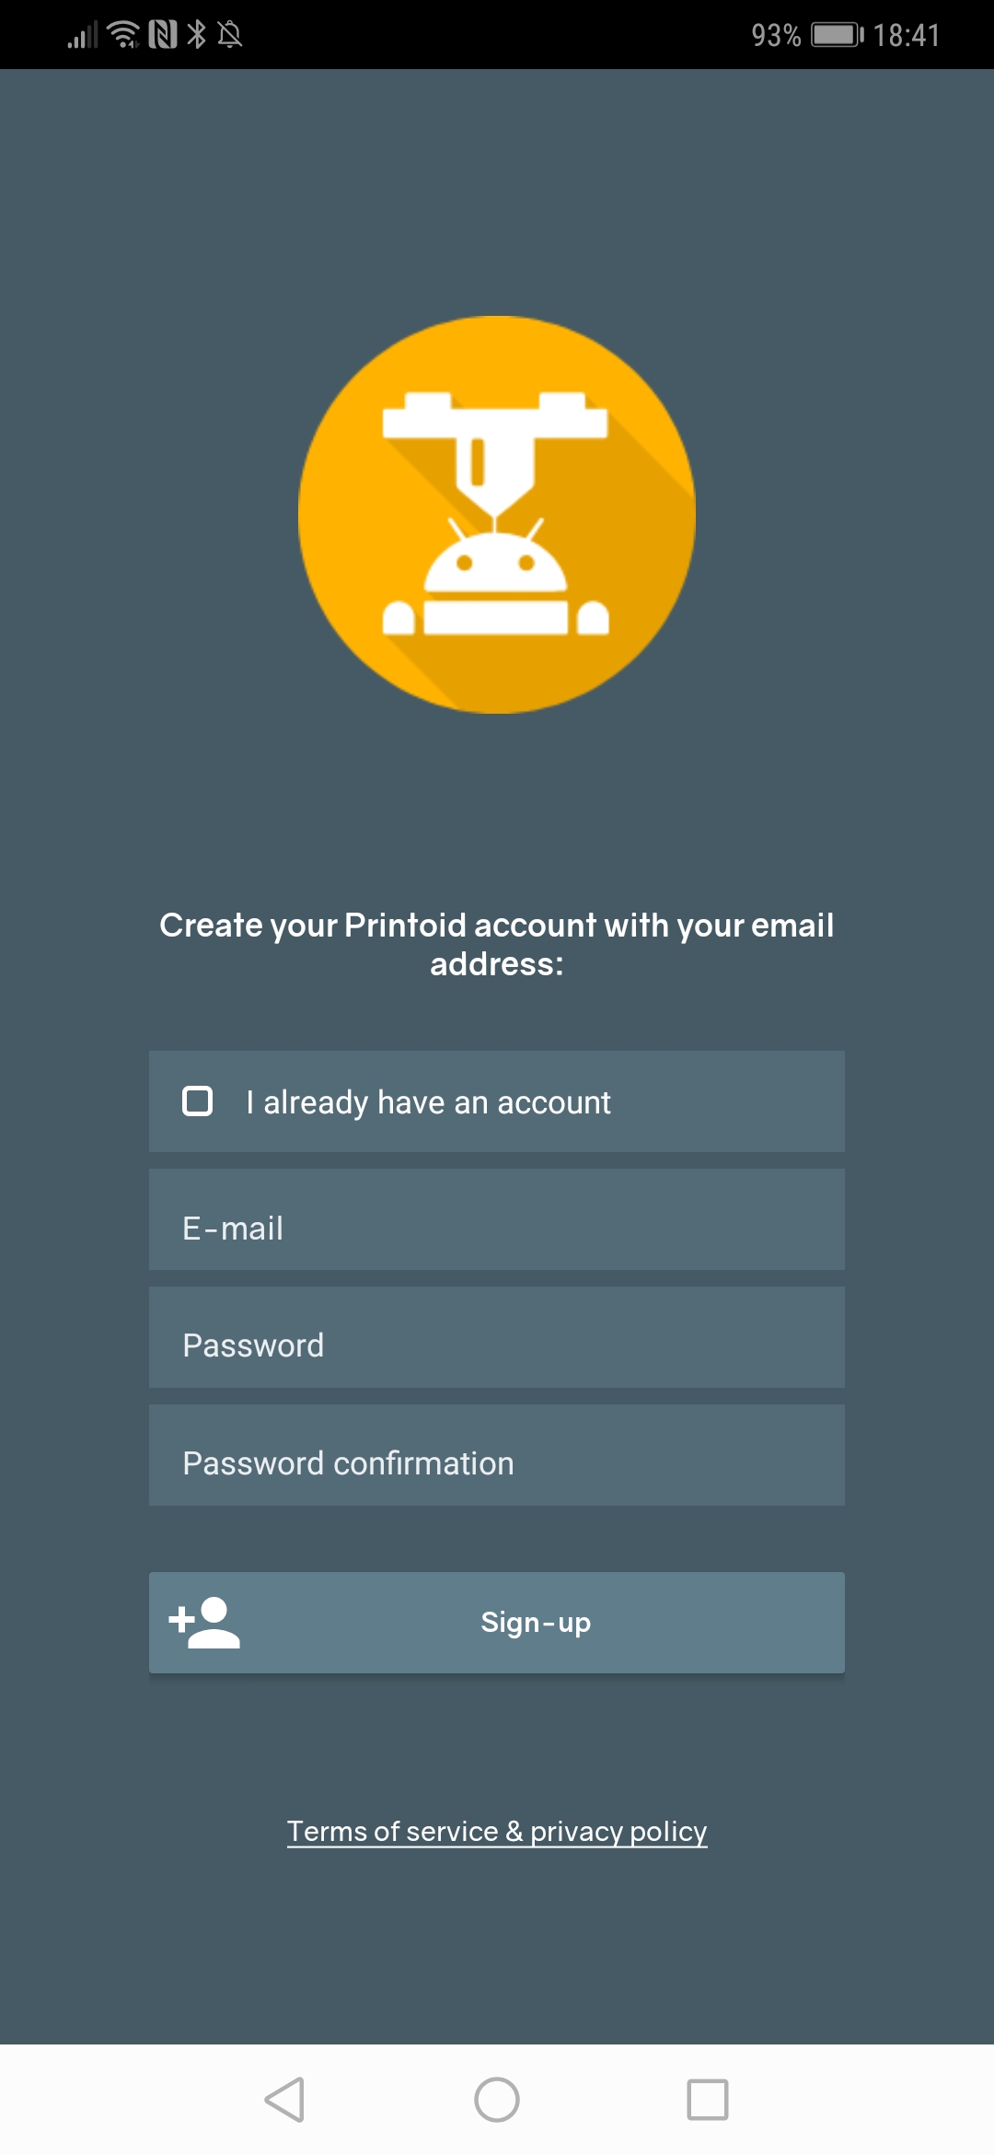Open recent apps with the square button
The width and height of the screenshot is (994, 2155).
pyautogui.click(x=707, y=2100)
